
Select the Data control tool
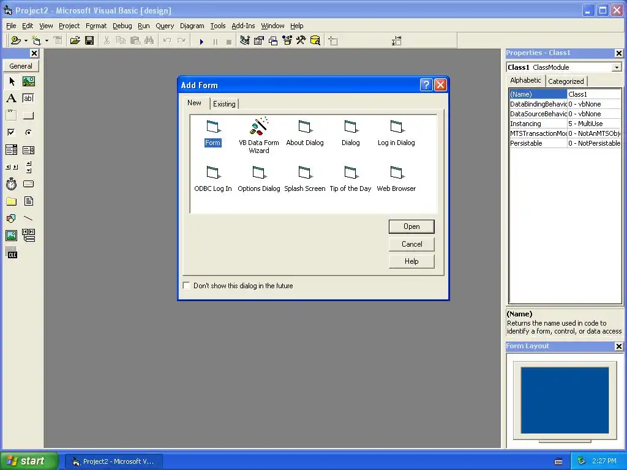point(28,236)
